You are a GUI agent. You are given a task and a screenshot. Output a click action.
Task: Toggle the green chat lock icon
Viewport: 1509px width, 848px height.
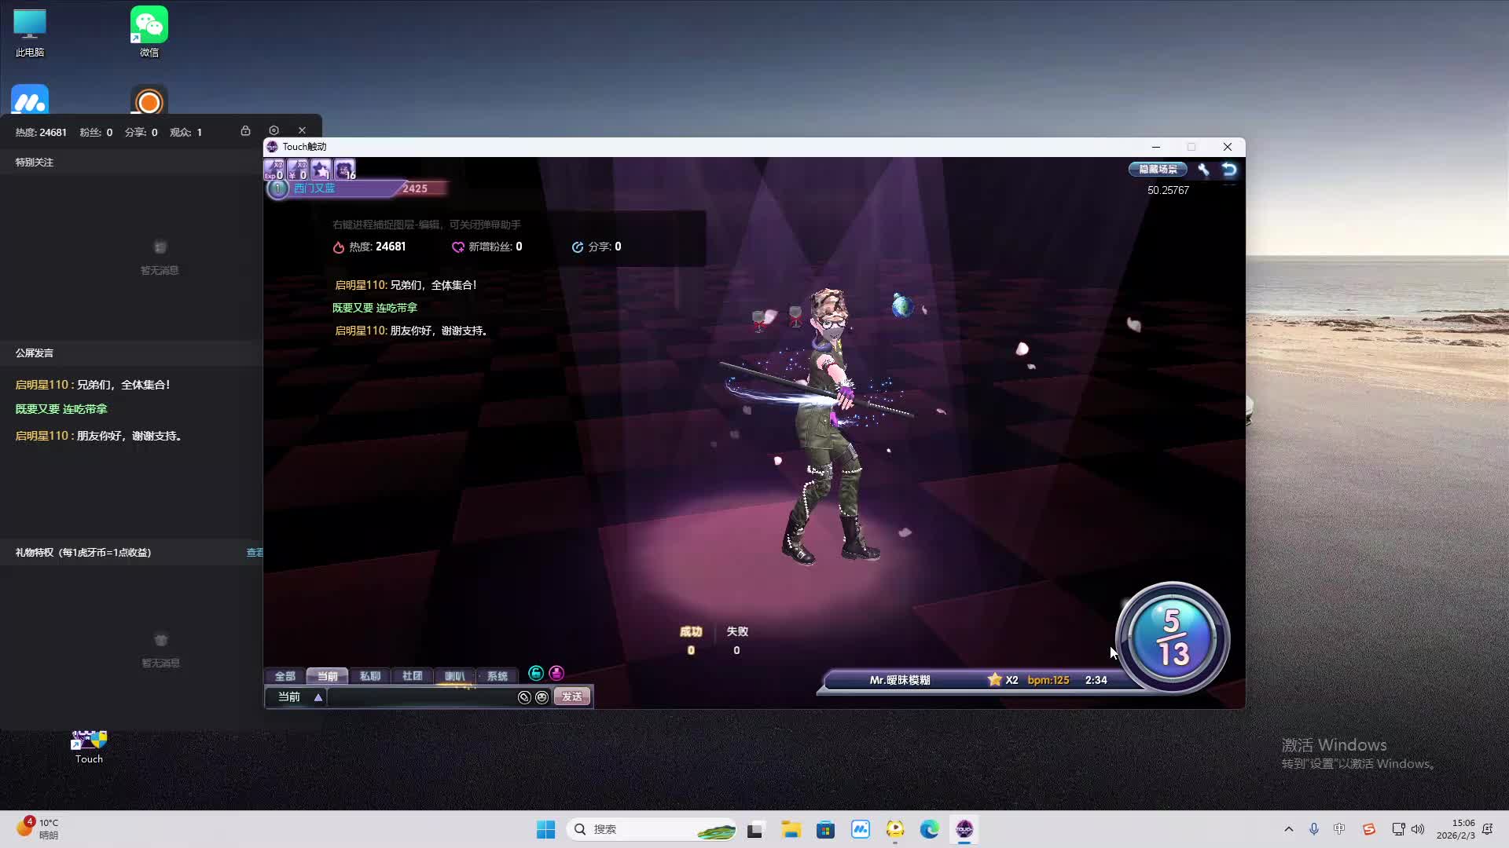click(x=536, y=673)
